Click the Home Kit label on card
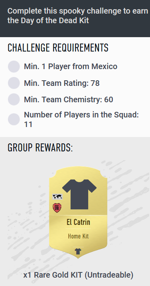This screenshot has height=286, width=150. 78,236
